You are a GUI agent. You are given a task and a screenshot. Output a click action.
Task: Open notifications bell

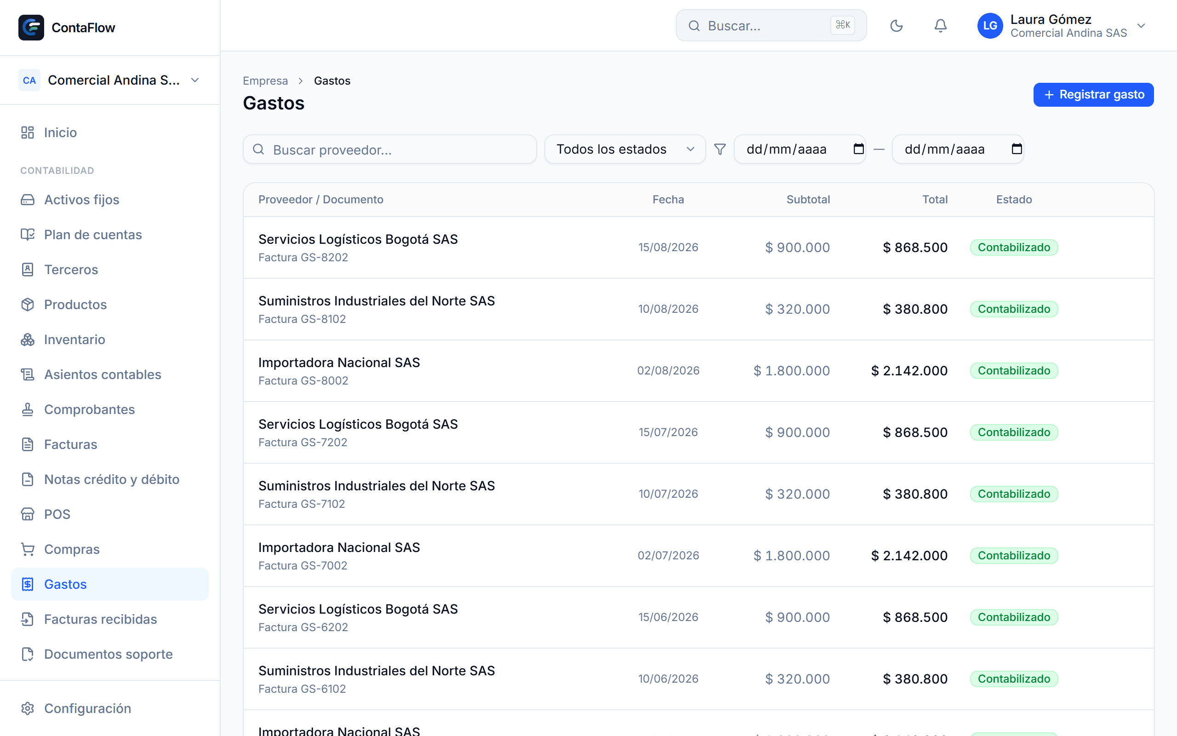941,25
